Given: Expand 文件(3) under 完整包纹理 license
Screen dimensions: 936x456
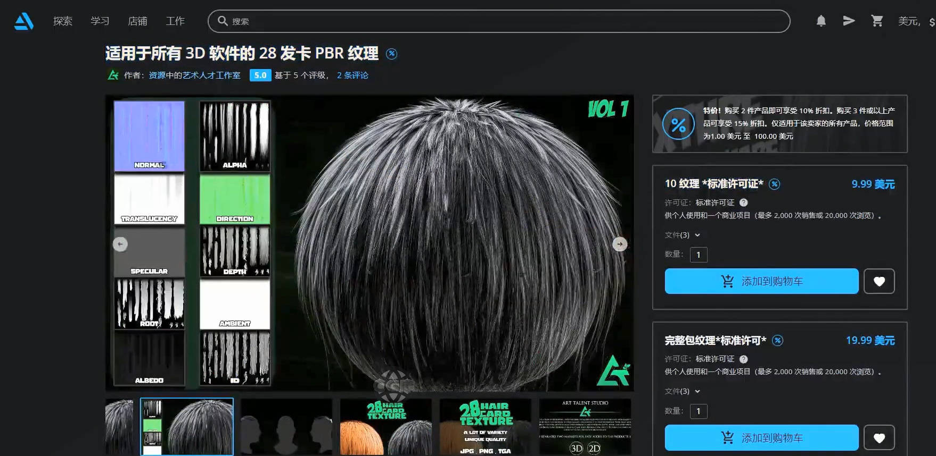Looking at the screenshot, I should pyautogui.click(x=682, y=391).
